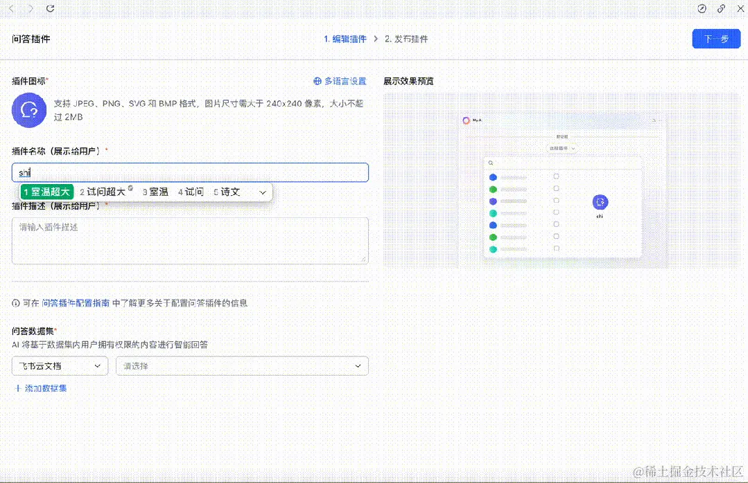Click the 展示效果预览 heading
The height and width of the screenshot is (483, 748).
click(408, 81)
